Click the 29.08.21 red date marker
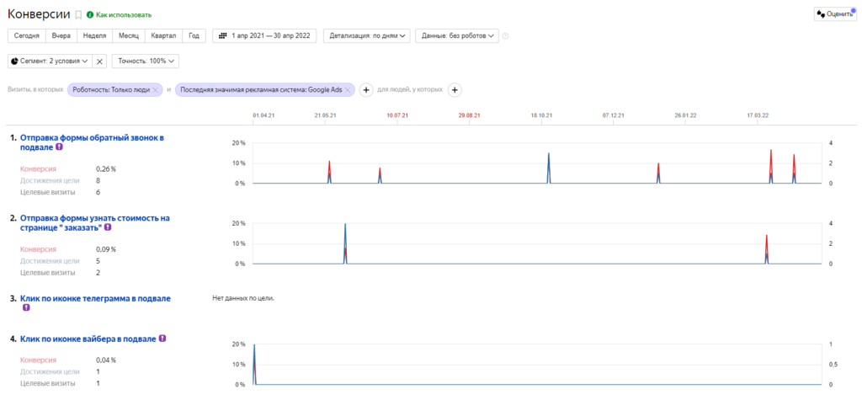 pos(470,115)
